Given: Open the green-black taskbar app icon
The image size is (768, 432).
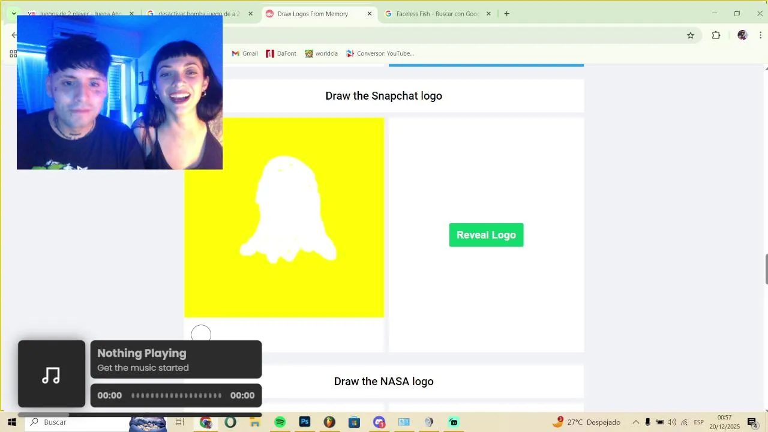Looking at the screenshot, I should pos(454,422).
